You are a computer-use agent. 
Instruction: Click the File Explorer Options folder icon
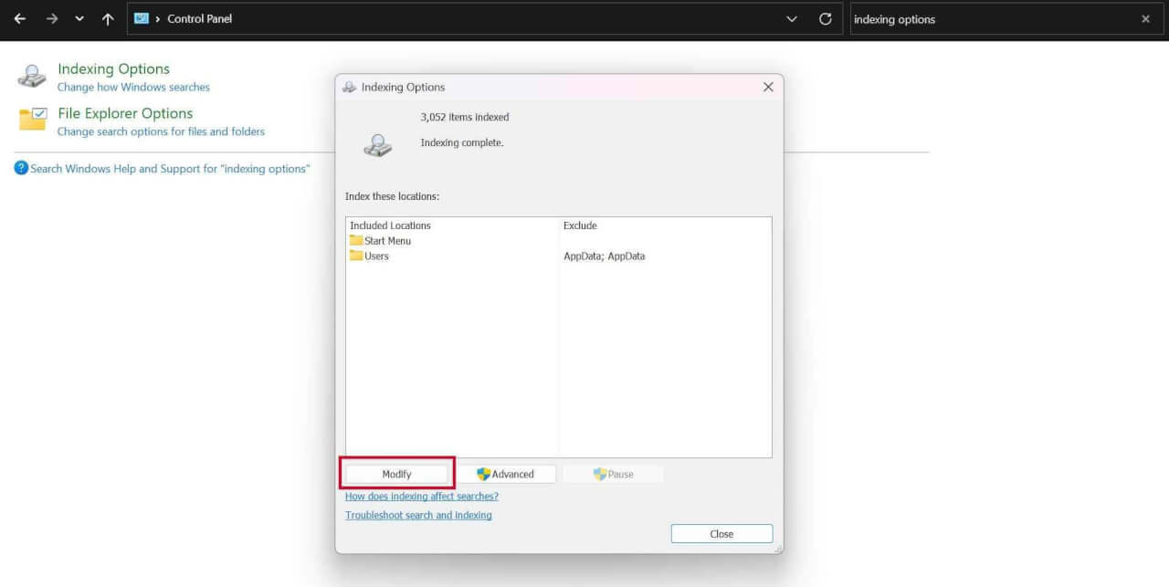(31, 120)
